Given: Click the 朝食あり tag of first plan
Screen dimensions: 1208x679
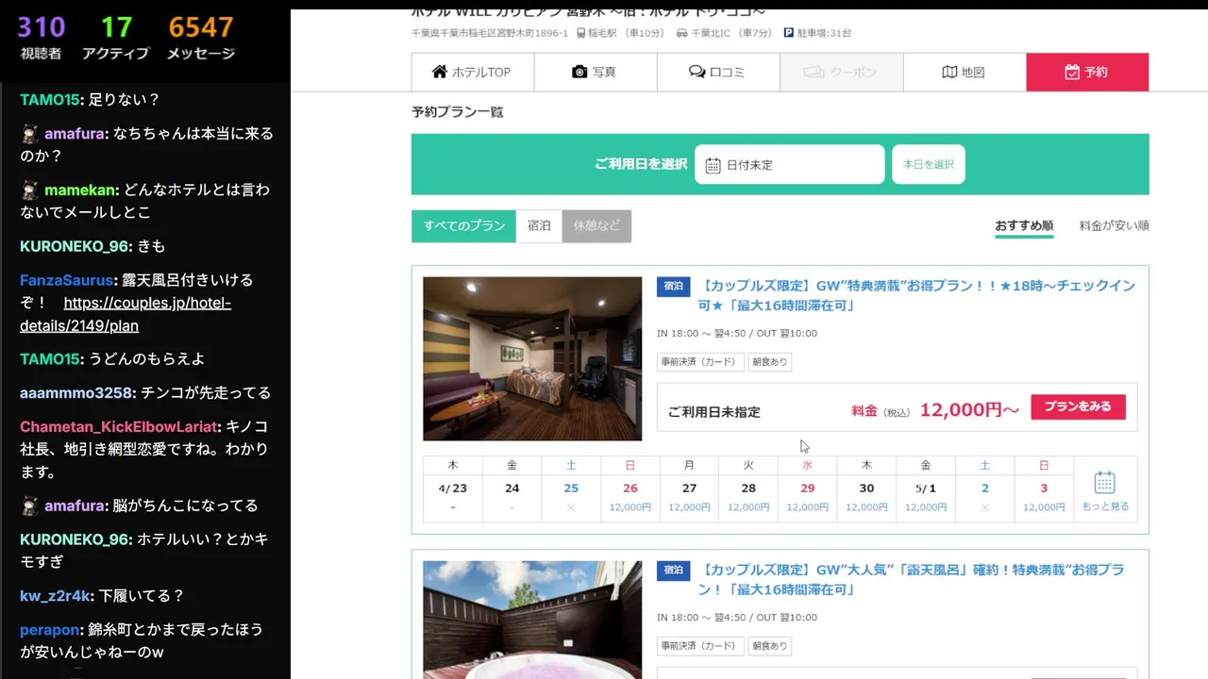Looking at the screenshot, I should click(770, 362).
